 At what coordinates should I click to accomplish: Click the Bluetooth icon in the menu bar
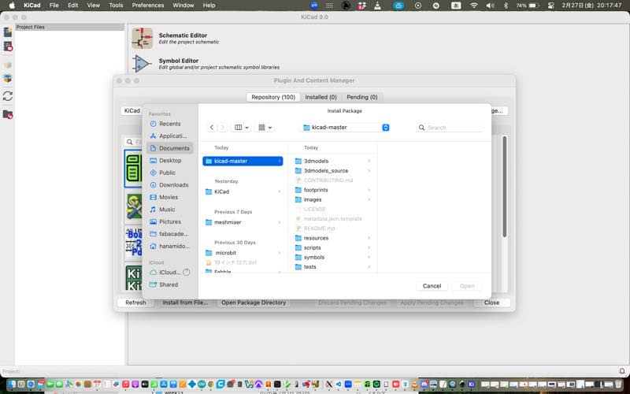(506, 6)
